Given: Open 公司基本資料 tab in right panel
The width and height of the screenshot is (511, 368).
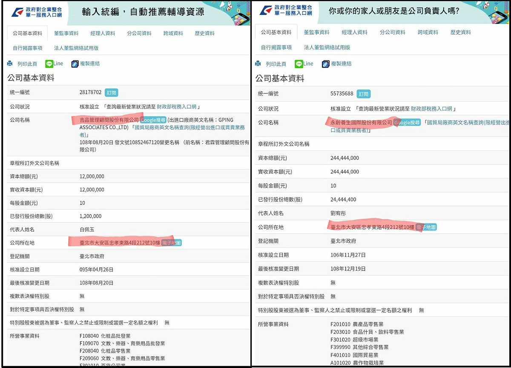Looking at the screenshot, I should [x=276, y=32].
